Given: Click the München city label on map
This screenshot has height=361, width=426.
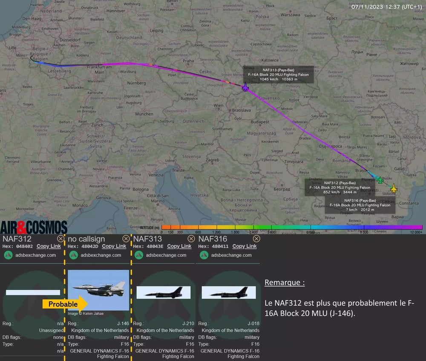Looking at the screenshot, I should [x=144, y=114].
